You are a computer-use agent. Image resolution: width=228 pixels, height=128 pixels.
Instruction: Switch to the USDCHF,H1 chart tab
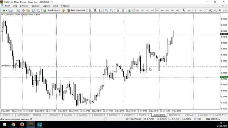pyautogui.click(x=130, y=115)
